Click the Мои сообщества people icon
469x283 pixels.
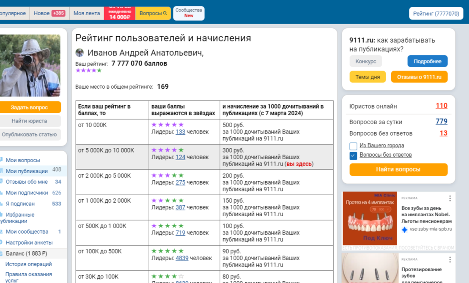point(2,231)
